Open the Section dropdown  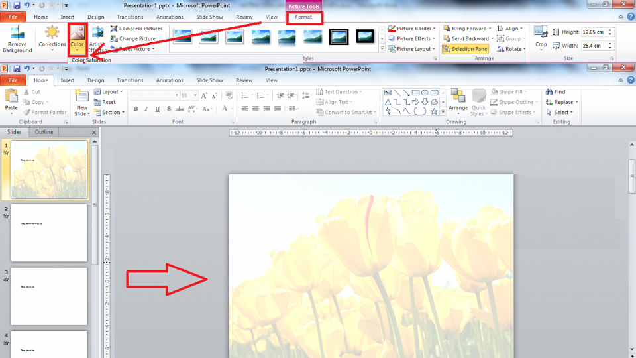109,113
